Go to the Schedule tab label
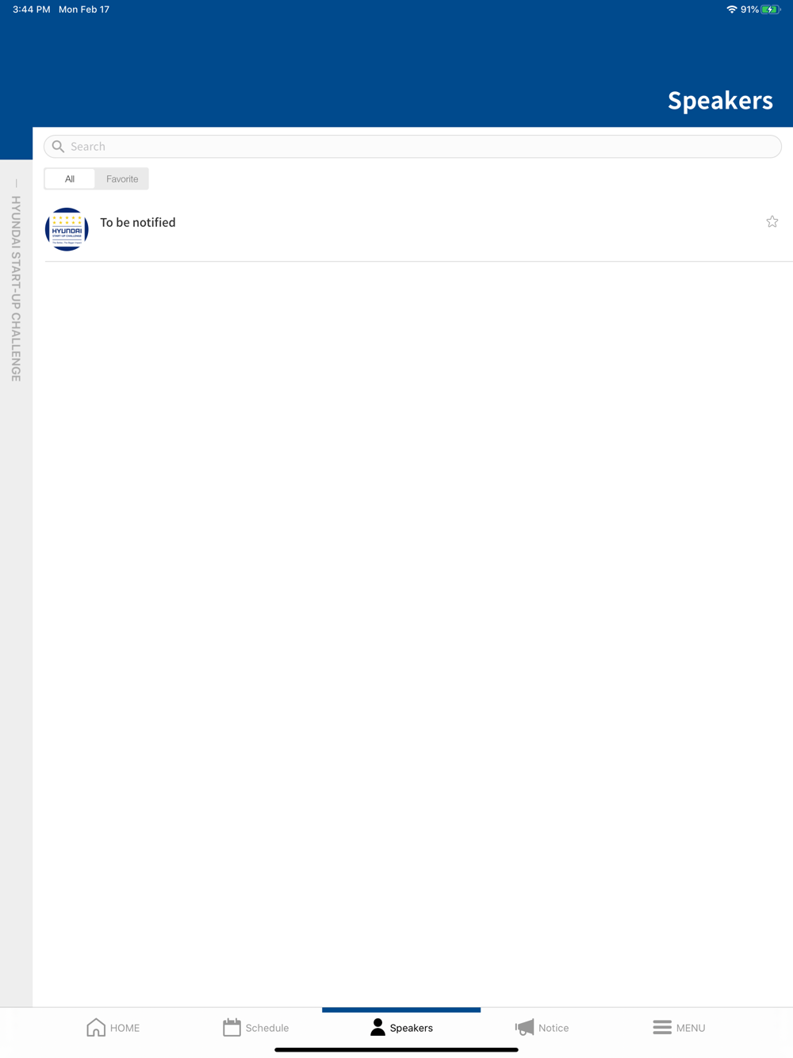Screen dimensions: 793x1058 (x=267, y=1028)
